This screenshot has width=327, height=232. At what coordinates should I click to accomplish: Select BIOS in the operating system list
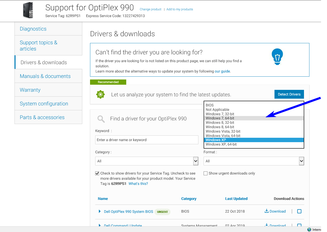[x=254, y=105]
